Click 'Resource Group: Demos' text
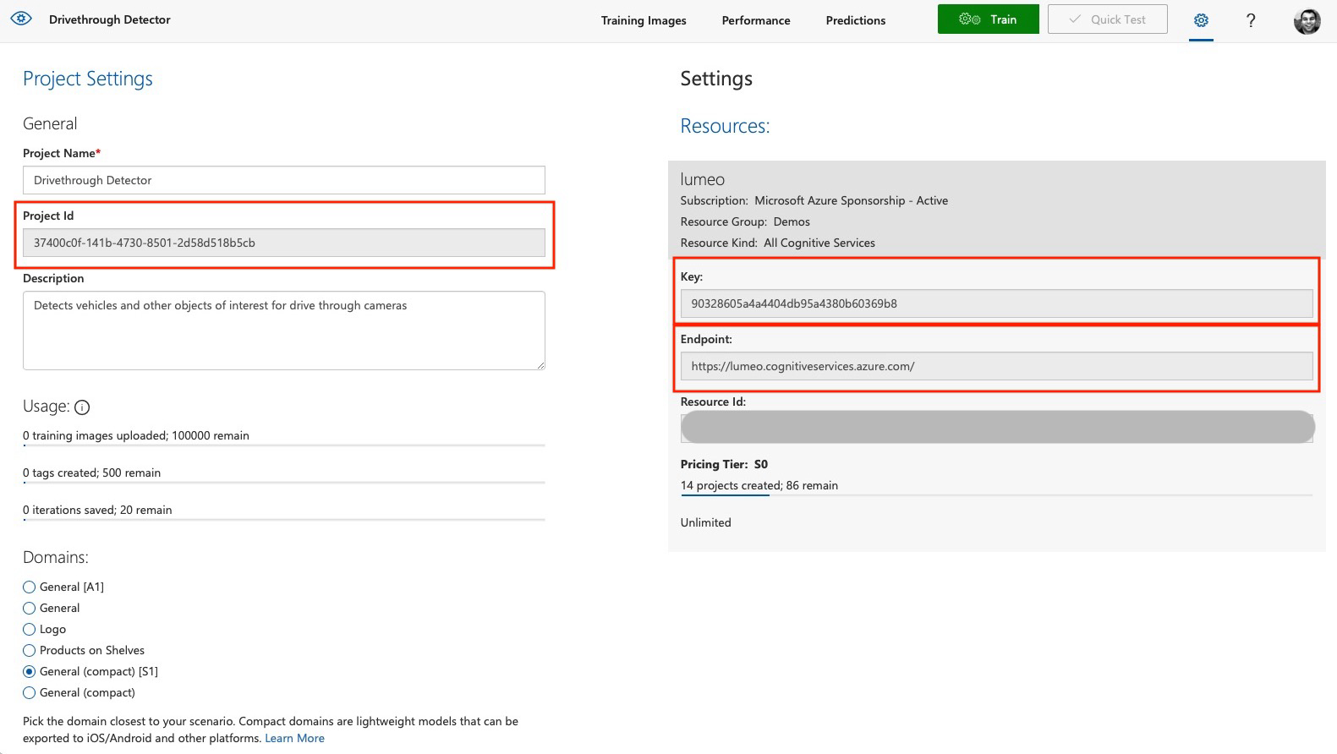Viewport: 1337px width, 754px height. click(745, 221)
